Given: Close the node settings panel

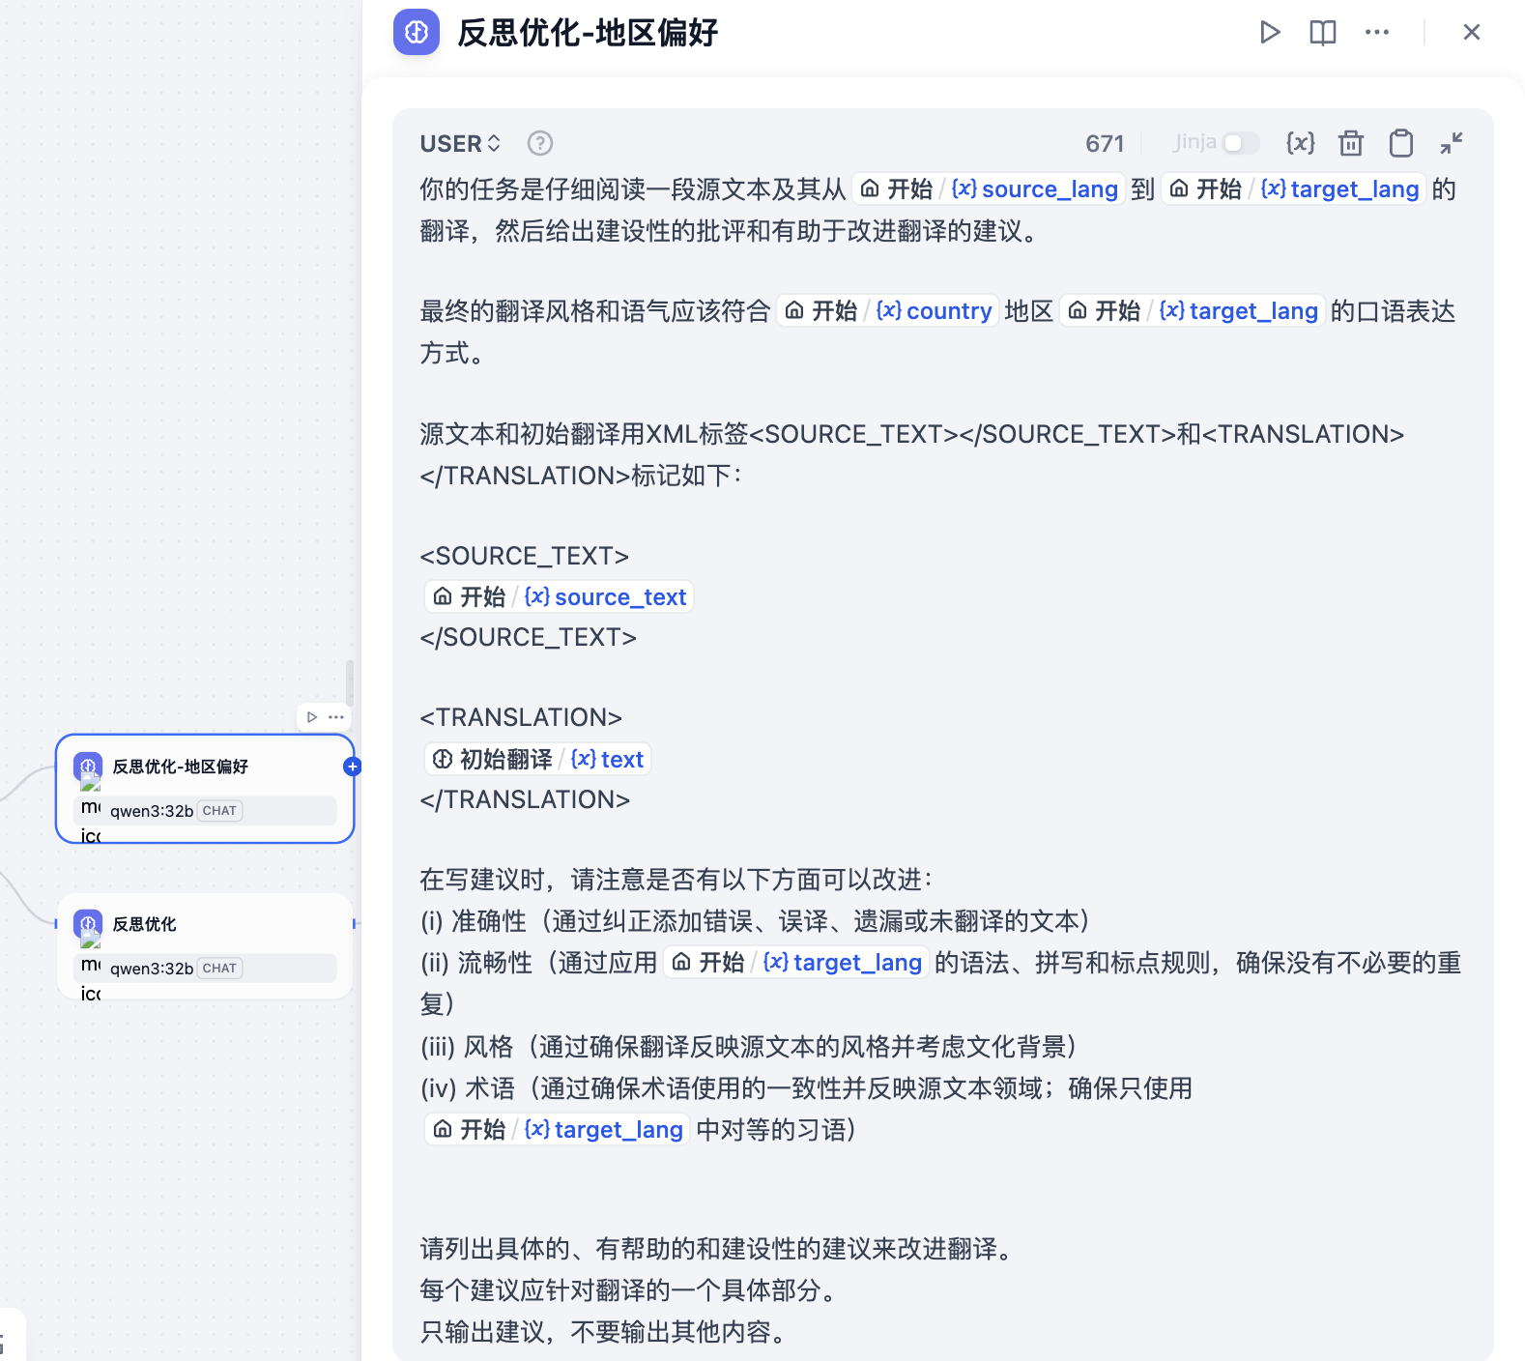Looking at the screenshot, I should tap(1472, 33).
